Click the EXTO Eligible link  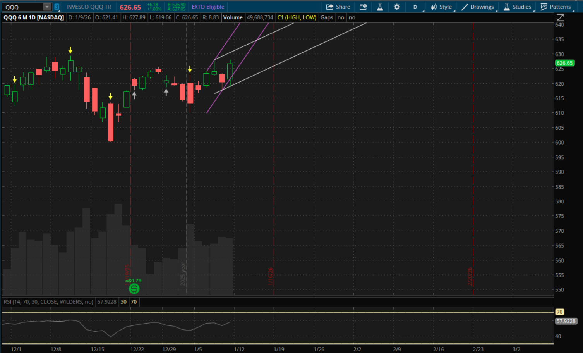(208, 7)
